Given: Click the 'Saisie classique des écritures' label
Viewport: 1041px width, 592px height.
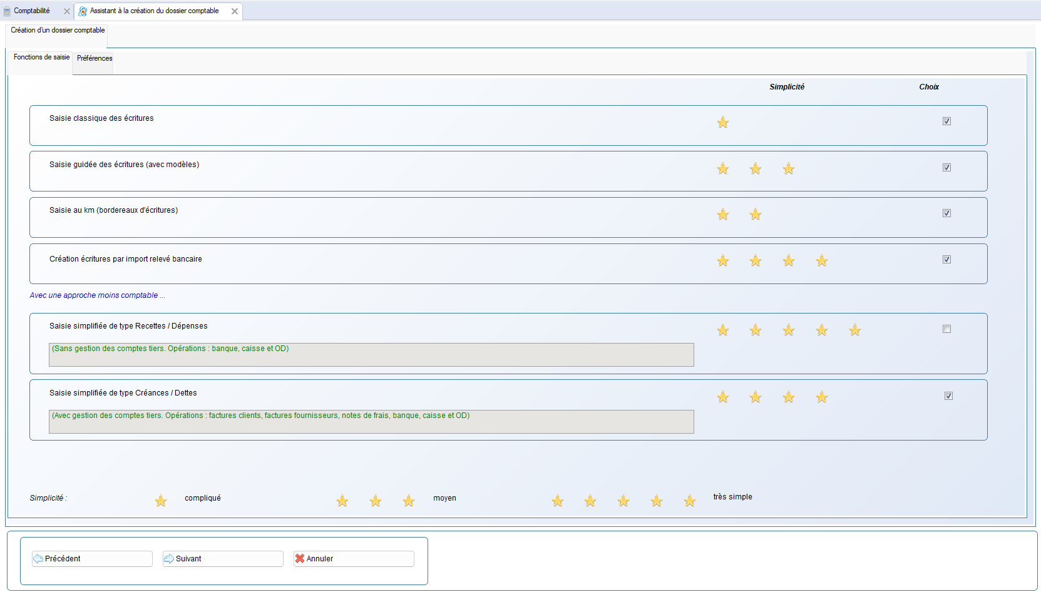Looking at the screenshot, I should (101, 118).
